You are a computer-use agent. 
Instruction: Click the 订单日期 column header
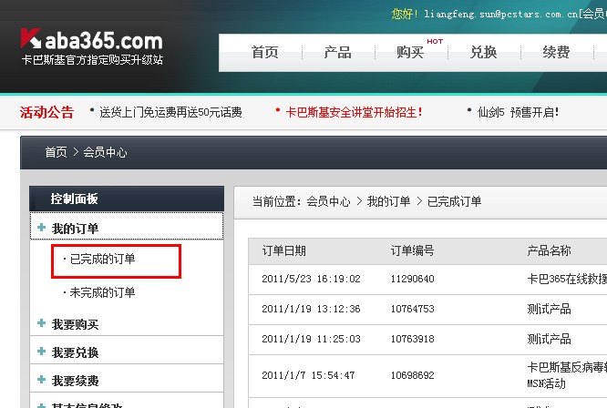click(283, 250)
